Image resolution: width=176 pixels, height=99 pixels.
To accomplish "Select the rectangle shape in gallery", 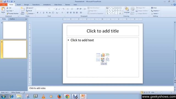I will [115, 8].
